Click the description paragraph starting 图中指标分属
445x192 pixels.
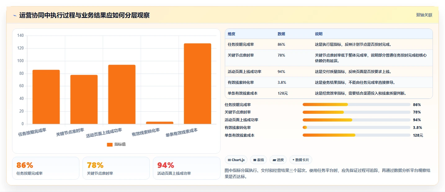click(327, 174)
